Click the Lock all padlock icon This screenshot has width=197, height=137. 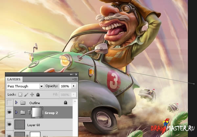point(38,95)
